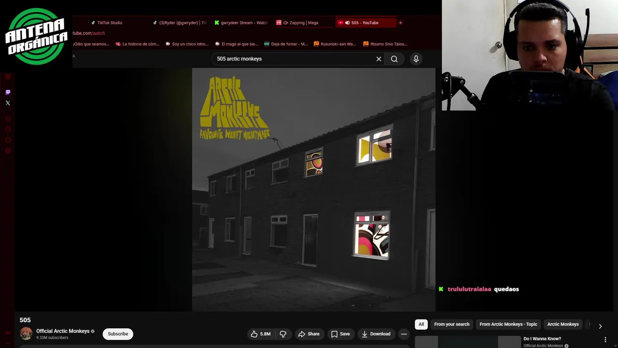
Task: Select the Arctic Monkeys filter chip
Action: coord(563,324)
